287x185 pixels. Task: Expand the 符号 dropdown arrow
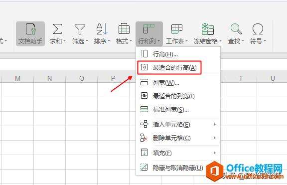click(x=265, y=41)
